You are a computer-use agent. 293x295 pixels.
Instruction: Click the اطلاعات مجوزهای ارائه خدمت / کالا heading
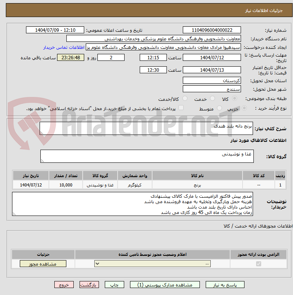pyautogui.click(x=258, y=226)
